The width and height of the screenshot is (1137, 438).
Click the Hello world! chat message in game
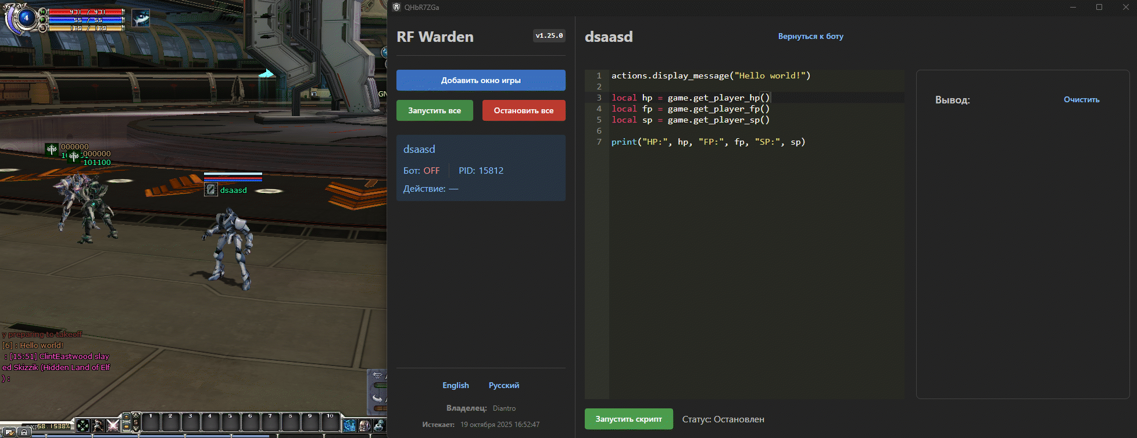coord(33,345)
